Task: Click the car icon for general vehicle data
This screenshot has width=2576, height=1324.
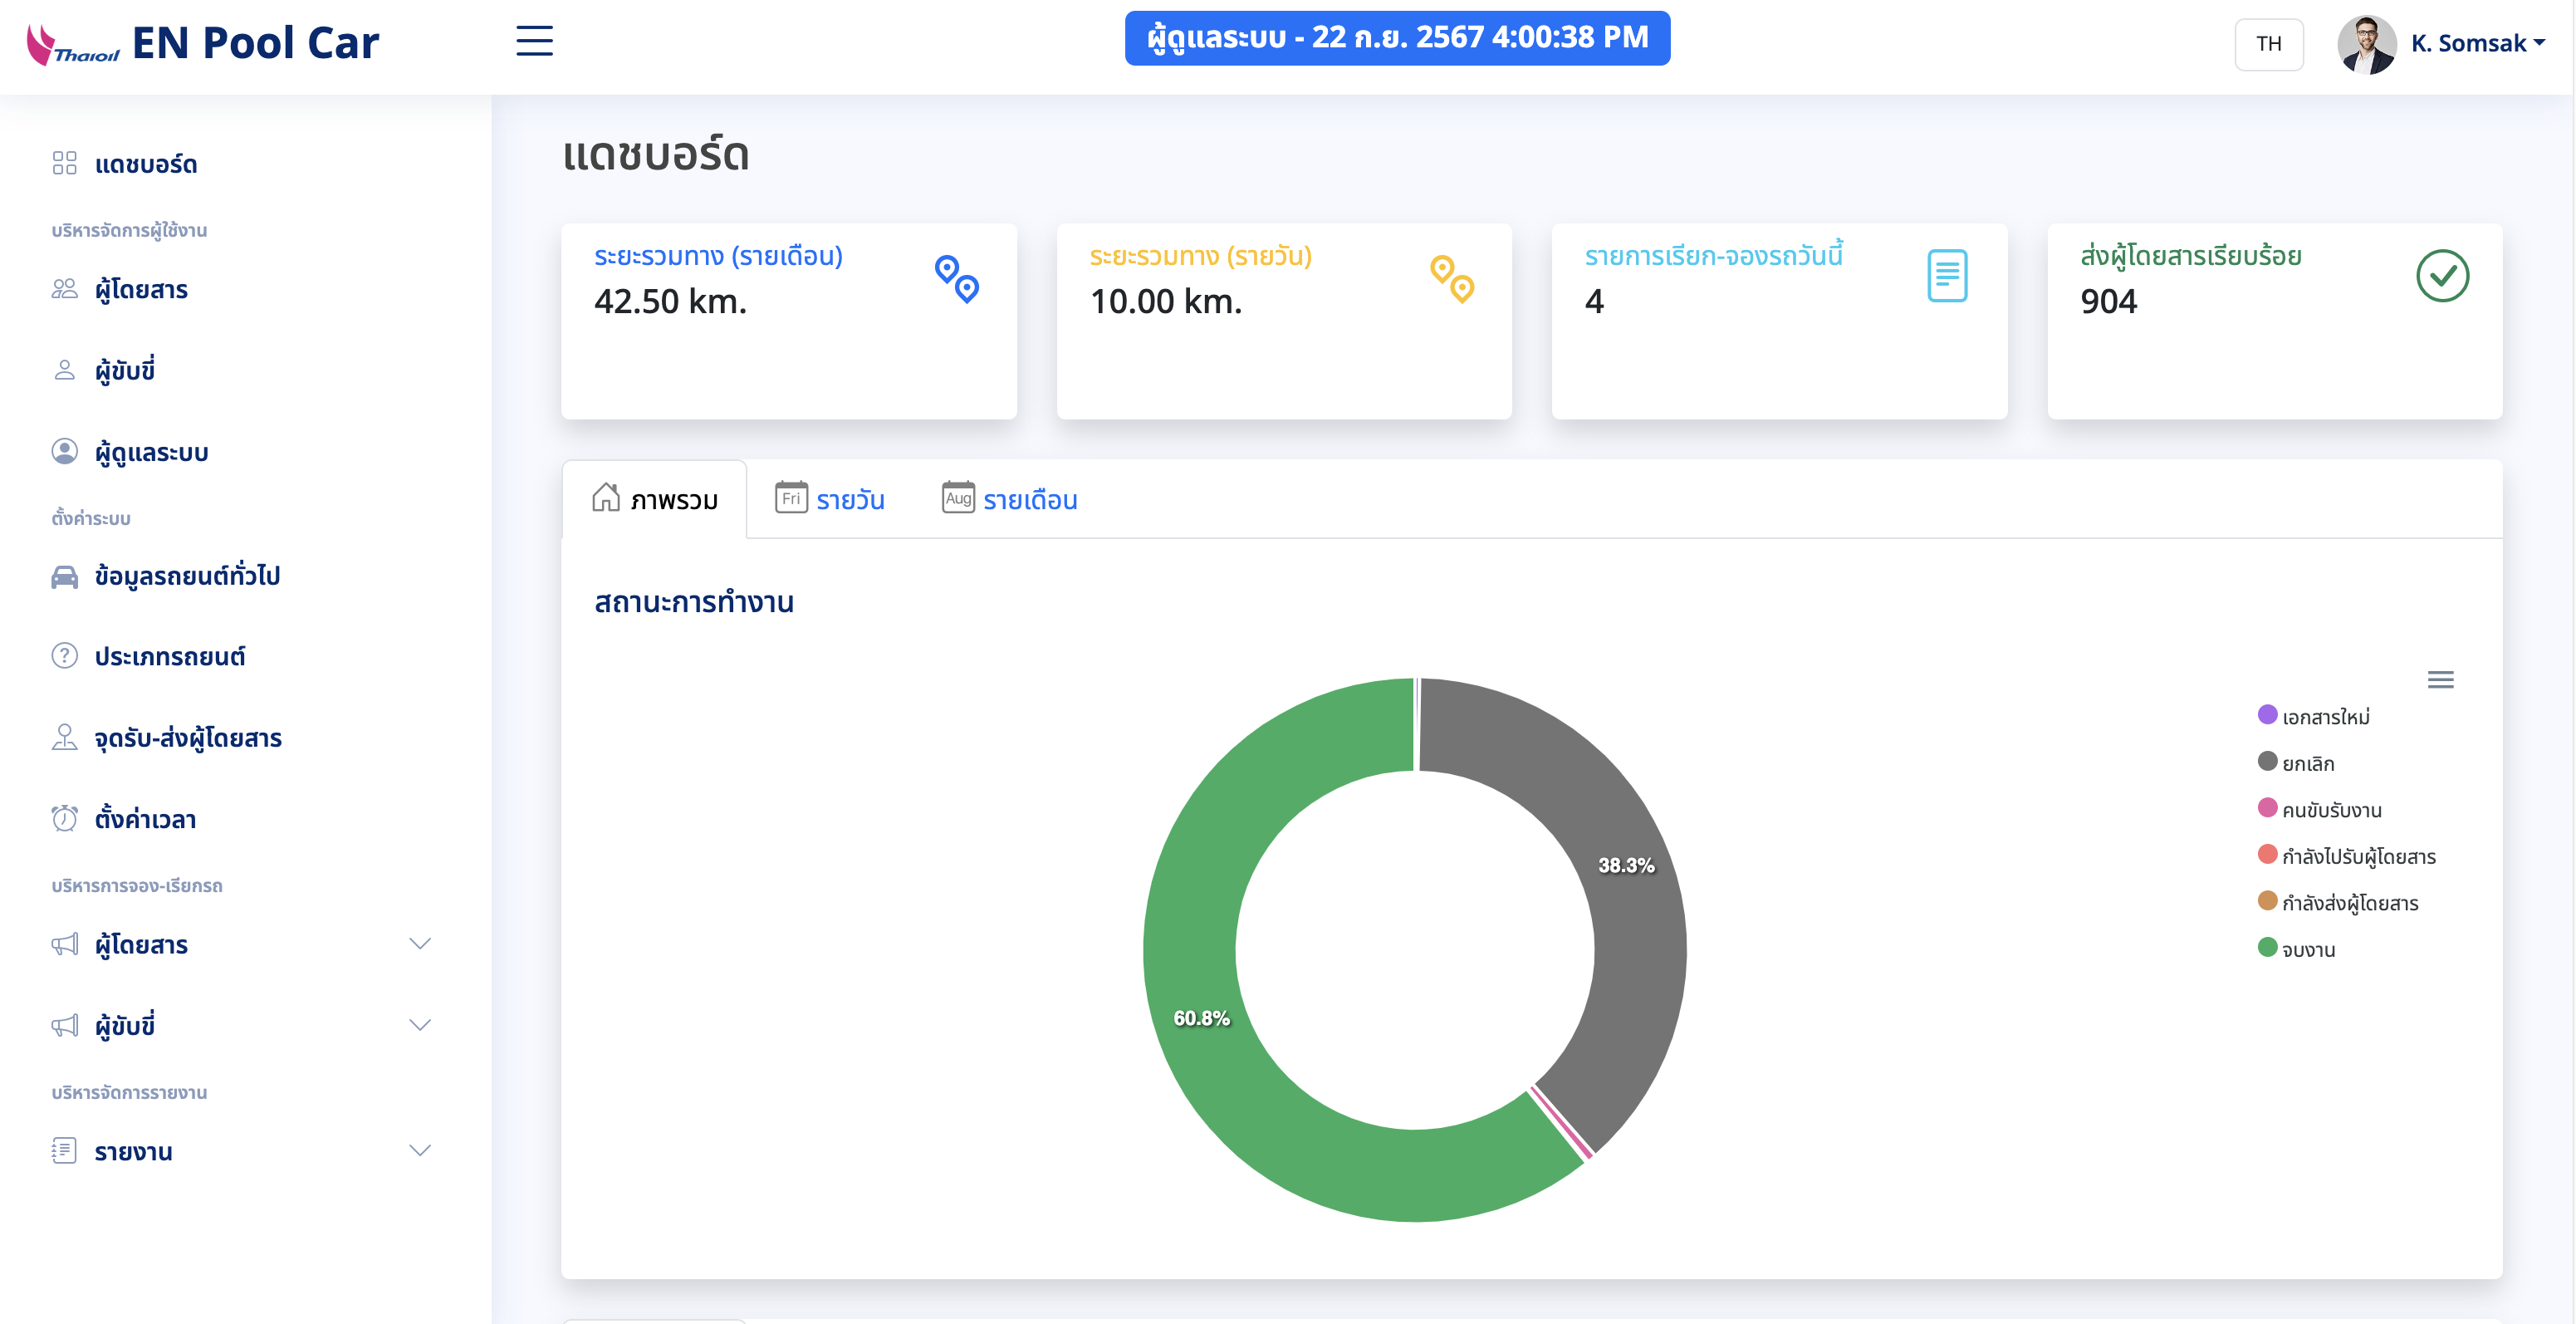Action: click(64, 577)
